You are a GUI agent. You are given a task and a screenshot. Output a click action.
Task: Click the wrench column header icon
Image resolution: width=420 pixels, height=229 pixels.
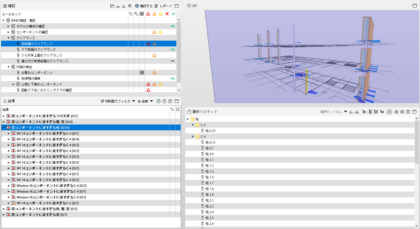point(136,14)
